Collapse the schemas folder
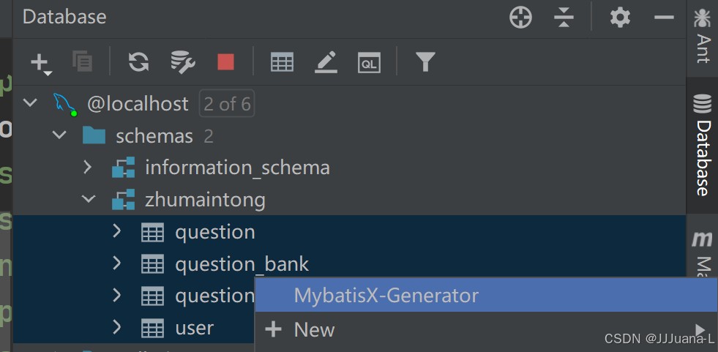The width and height of the screenshot is (718, 352). tap(59, 135)
